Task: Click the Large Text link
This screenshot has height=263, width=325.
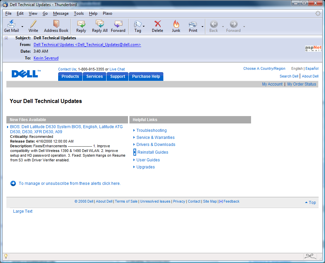Action: click(x=23, y=211)
